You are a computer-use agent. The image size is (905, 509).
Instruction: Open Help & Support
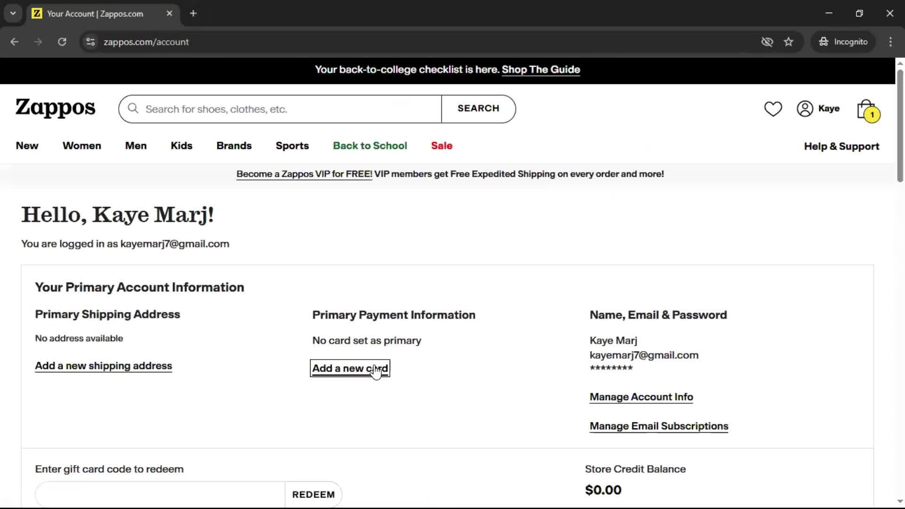click(841, 146)
